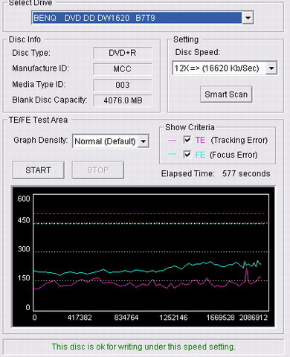The width and height of the screenshot is (290, 357).
Task: Expand the Disc Speed dropdown arrow
Action: (271, 68)
